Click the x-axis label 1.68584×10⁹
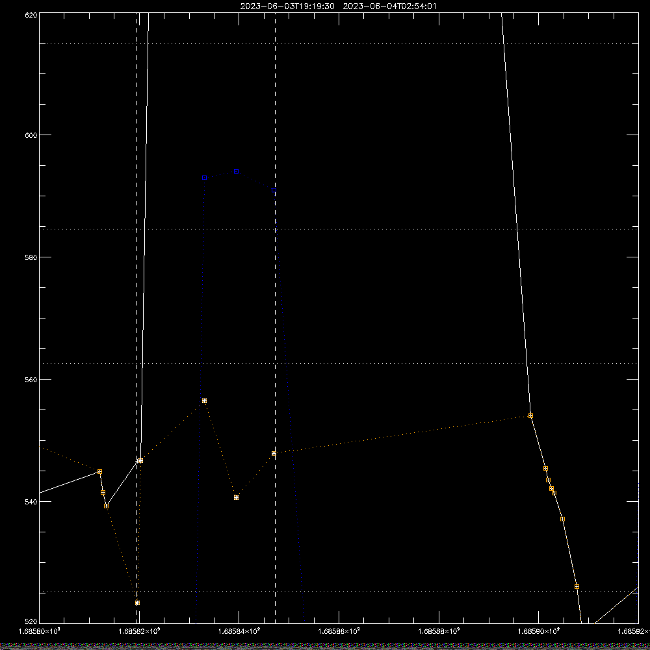This screenshot has width=650, height=650. (239, 631)
